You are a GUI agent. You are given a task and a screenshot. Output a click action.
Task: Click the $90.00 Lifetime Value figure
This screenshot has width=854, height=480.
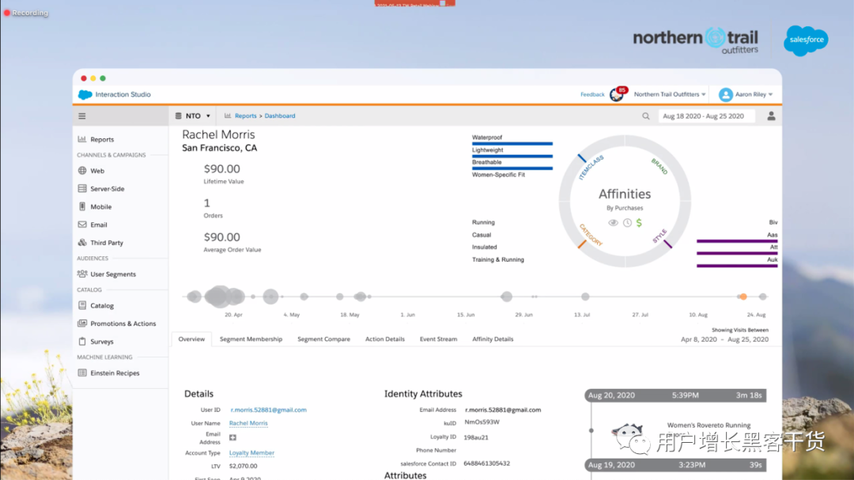click(x=221, y=169)
